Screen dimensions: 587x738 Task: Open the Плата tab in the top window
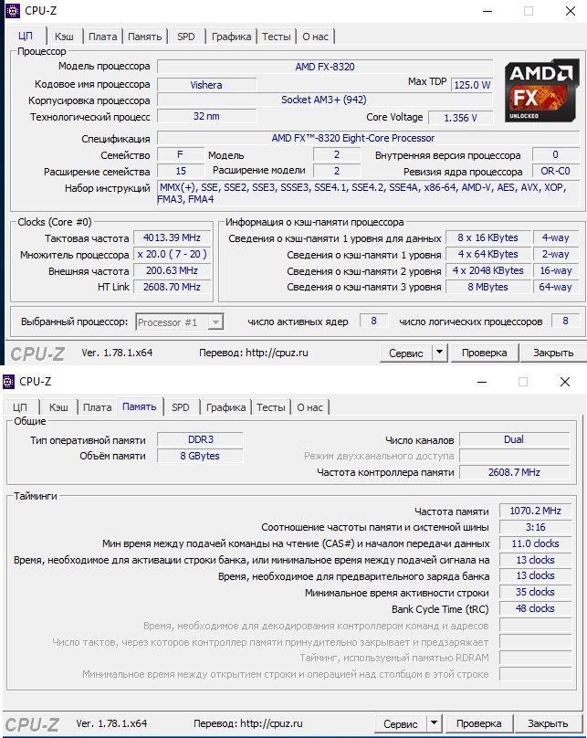pyautogui.click(x=102, y=37)
